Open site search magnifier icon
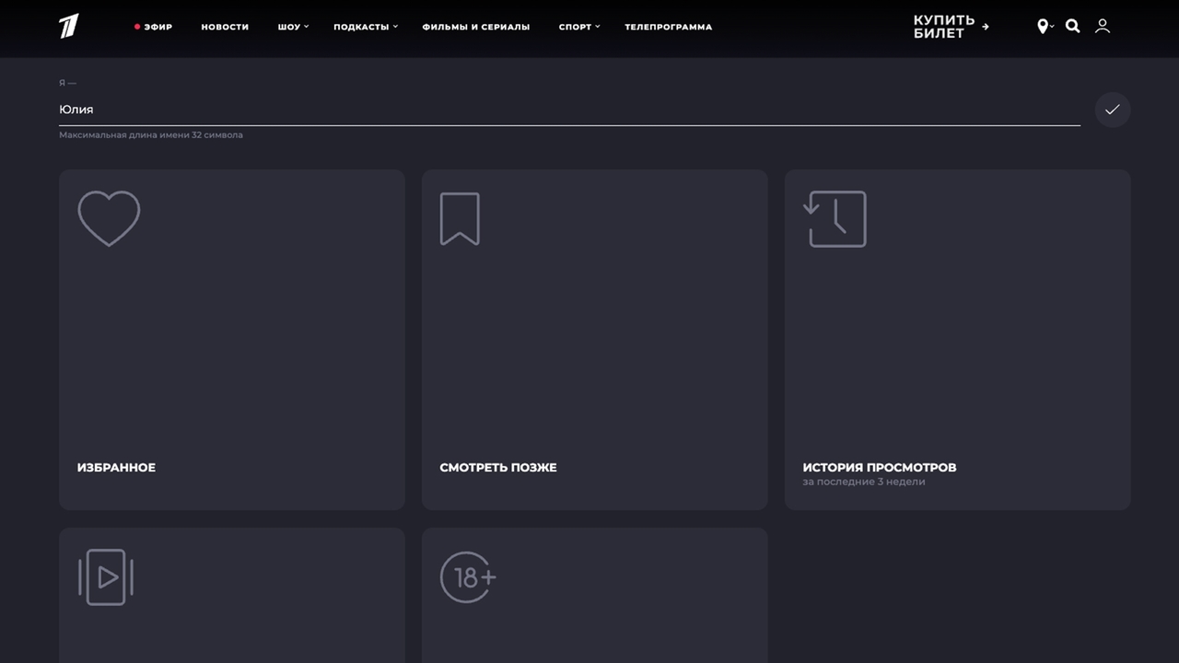1179x663 pixels. pos(1073,27)
